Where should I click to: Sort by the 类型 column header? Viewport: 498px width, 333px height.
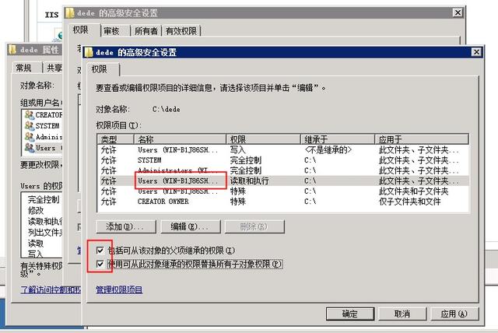click(x=116, y=139)
